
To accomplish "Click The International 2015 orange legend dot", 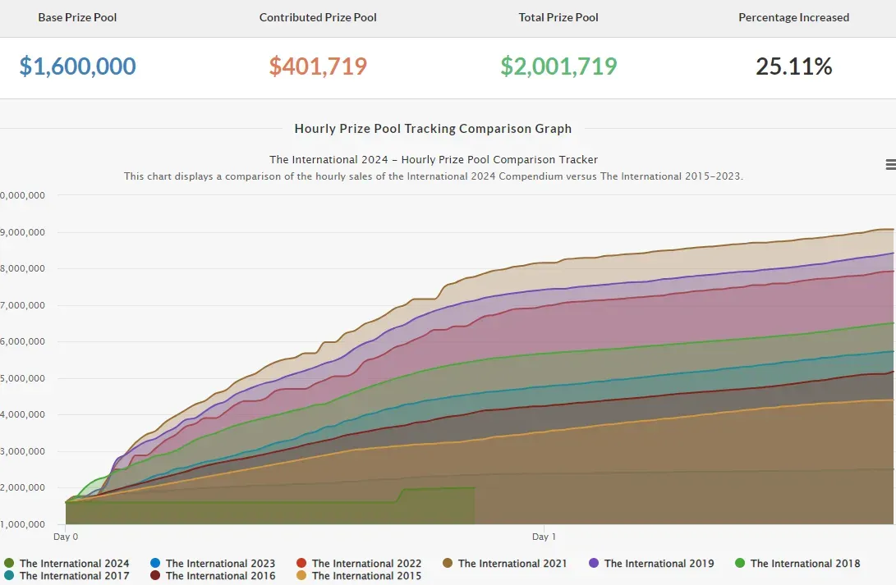I will 301,576.
